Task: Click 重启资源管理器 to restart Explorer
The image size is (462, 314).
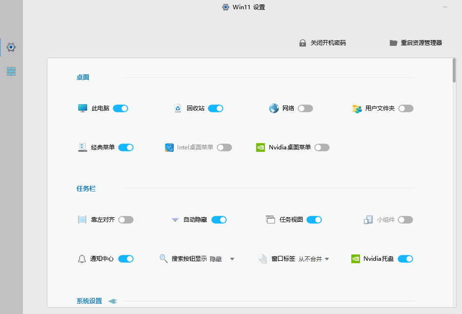Action: (422, 42)
